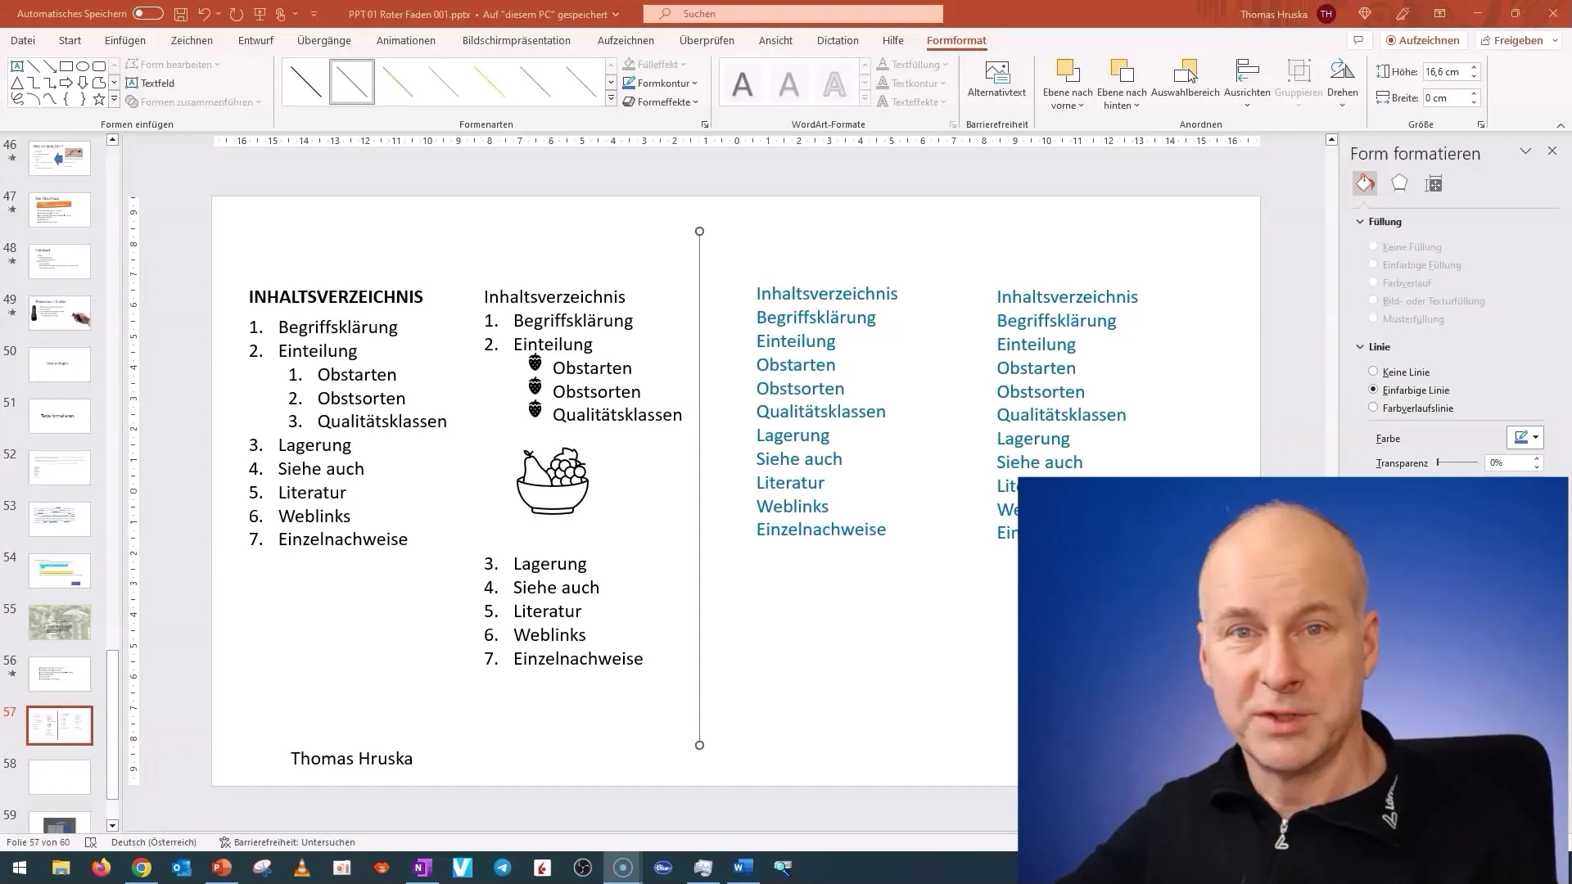Open the Animationen ribbon tab
Viewport: 1572px width, 884px height.
(406, 40)
